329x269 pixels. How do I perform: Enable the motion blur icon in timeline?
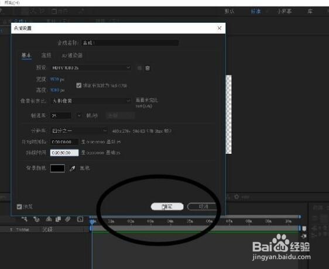point(68,219)
